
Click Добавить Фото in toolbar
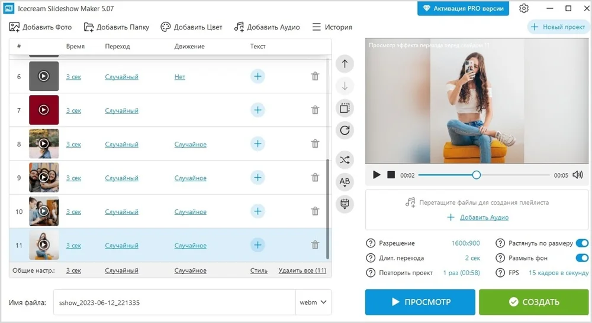coord(40,27)
